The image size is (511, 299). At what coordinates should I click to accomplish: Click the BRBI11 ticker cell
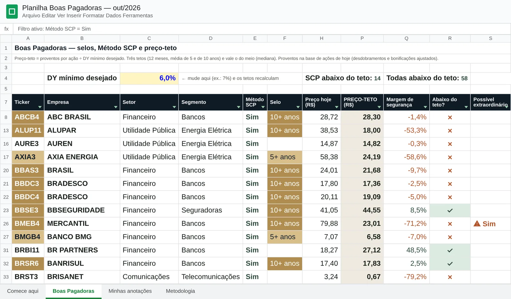[x=28, y=250]
